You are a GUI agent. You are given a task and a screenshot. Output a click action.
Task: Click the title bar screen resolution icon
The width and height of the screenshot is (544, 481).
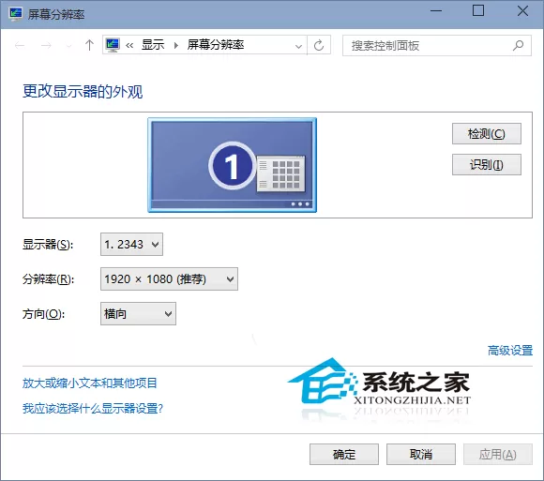[15, 14]
